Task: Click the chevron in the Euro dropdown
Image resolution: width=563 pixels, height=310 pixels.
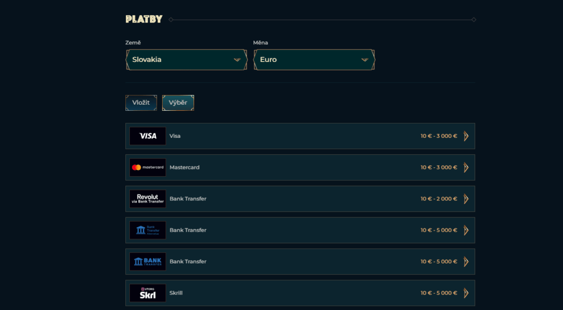Action: click(365, 60)
